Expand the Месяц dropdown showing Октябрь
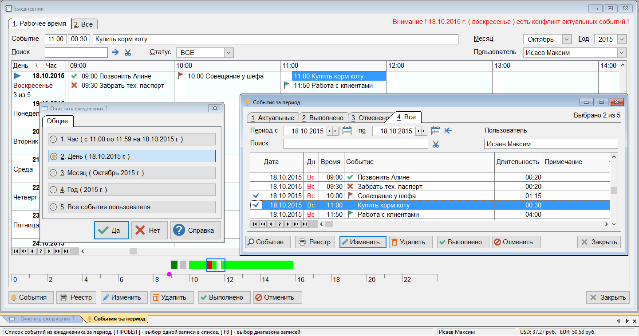The width and height of the screenshot is (639, 336). point(567,39)
